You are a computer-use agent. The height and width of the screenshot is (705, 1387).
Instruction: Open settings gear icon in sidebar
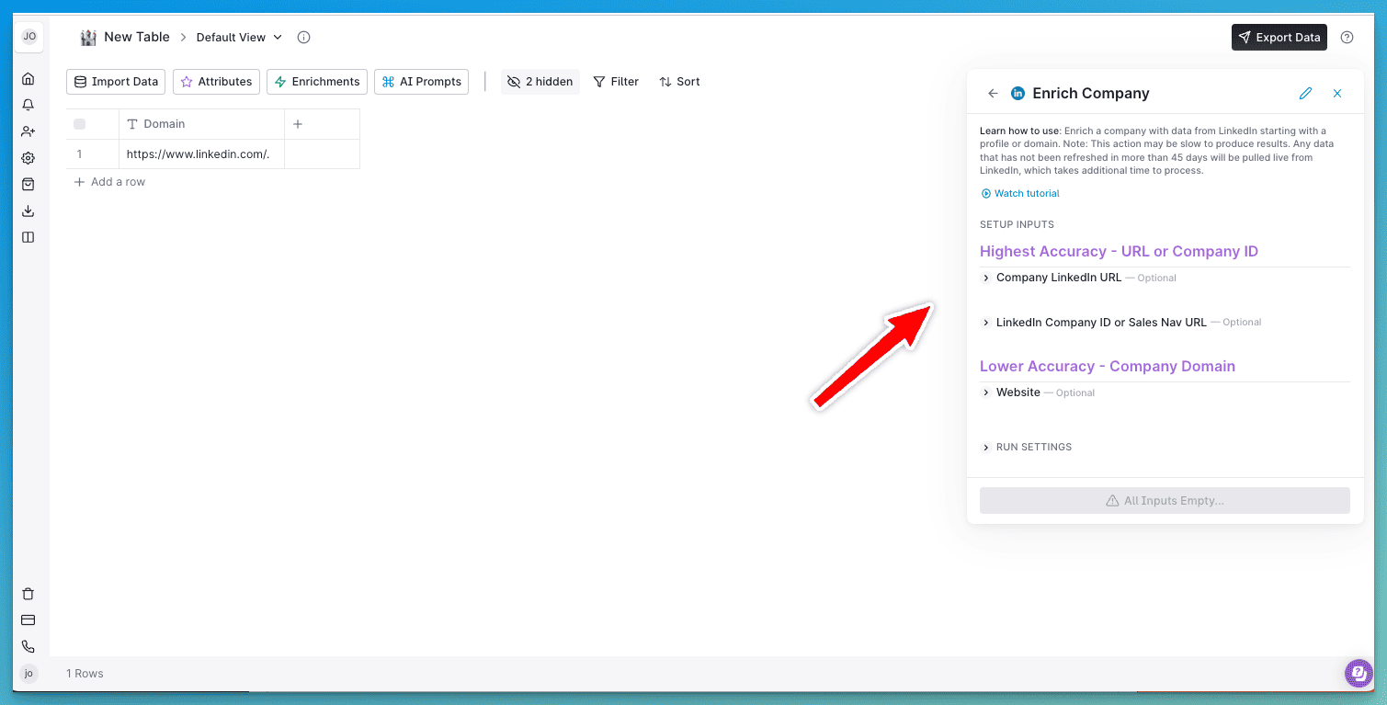28,158
